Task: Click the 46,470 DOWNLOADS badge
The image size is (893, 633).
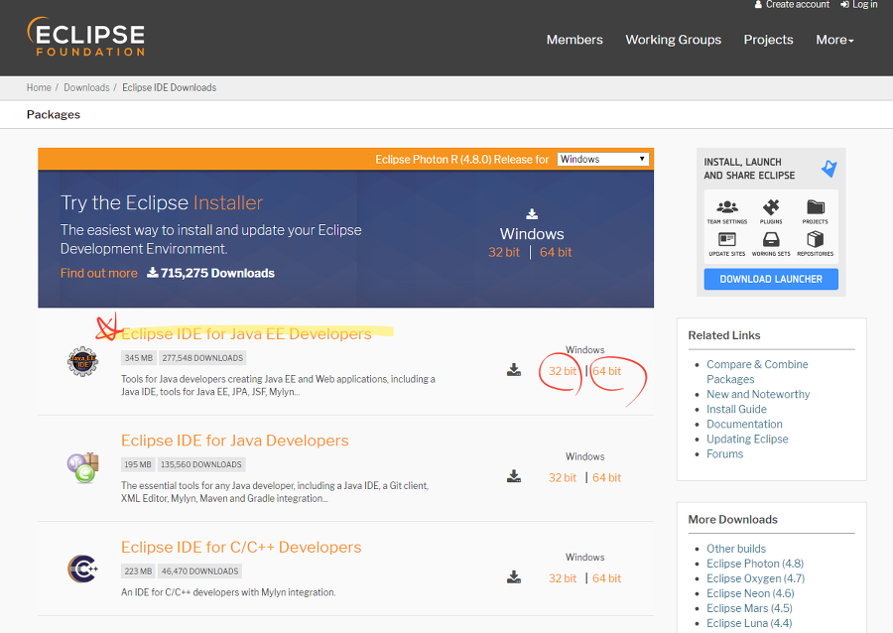Action: coord(199,570)
